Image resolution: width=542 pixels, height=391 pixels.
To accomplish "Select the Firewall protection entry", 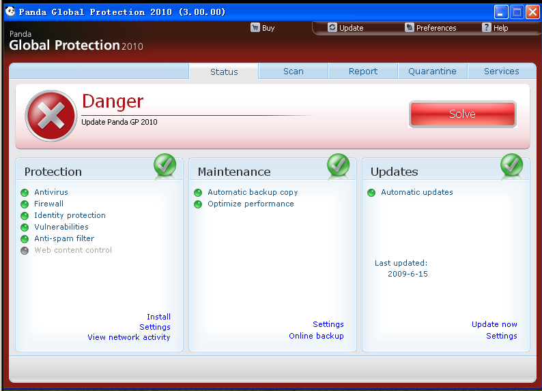I will (48, 204).
